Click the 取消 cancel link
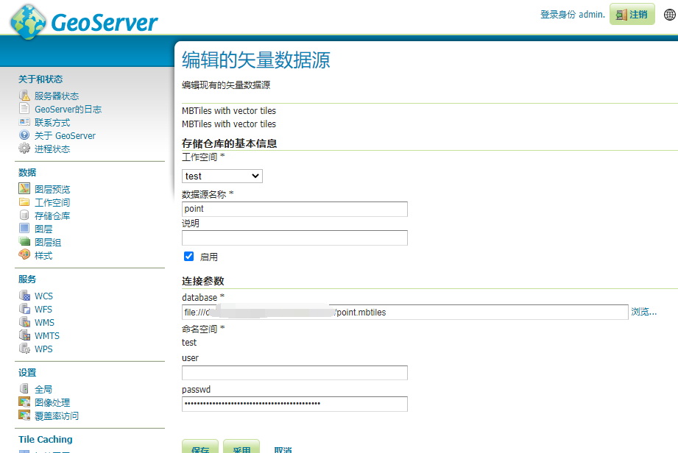This screenshot has width=678, height=453. (x=283, y=449)
